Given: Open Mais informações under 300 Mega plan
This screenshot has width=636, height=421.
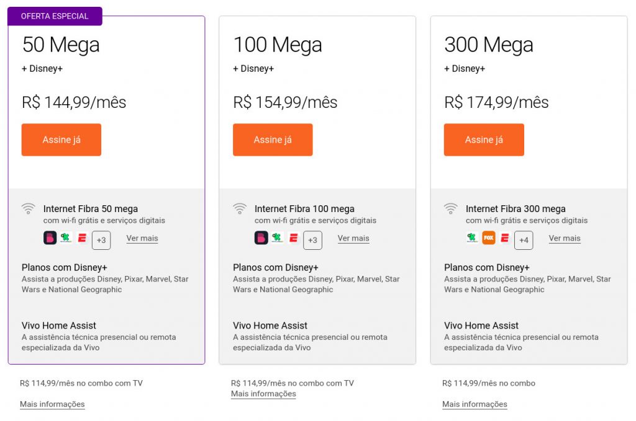Looking at the screenshot, I should pyautogui.click(x=475, y=404).
